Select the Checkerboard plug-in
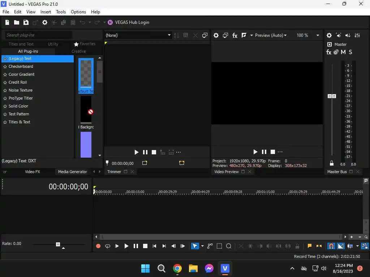370x277 pixels. pyautogui.click(x=21, y=66)
